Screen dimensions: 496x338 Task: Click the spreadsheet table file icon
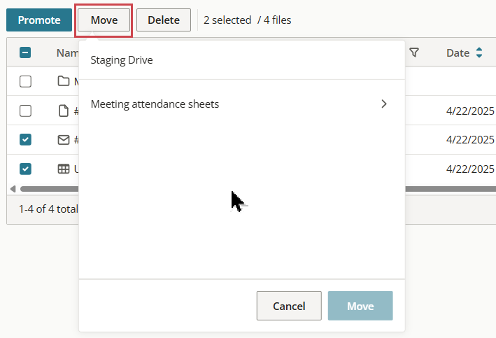click(64, 169)
